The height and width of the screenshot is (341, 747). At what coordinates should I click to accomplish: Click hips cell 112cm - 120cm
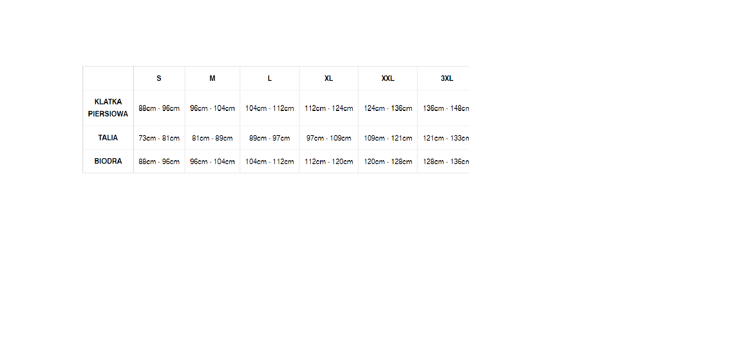(x=329, y=161)
